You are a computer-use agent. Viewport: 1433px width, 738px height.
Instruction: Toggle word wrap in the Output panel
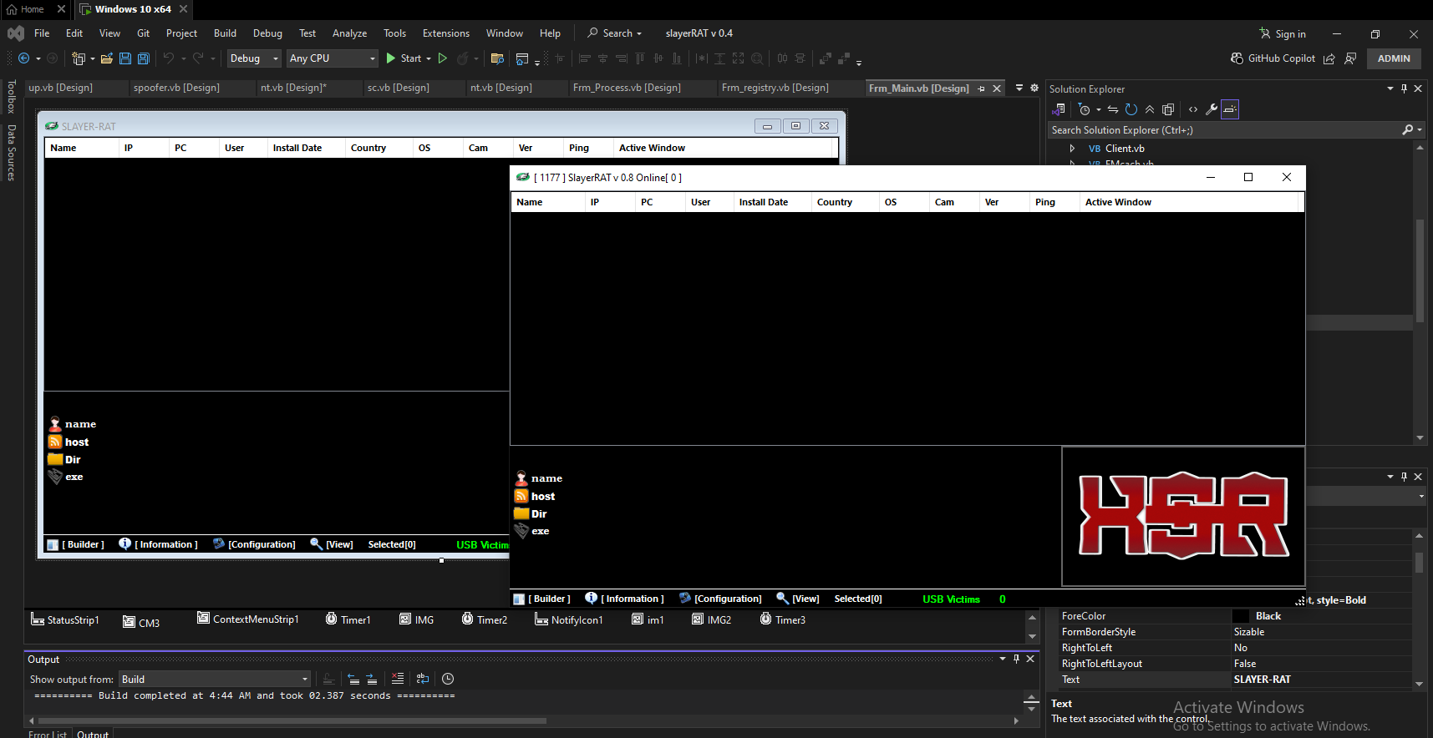click(423, 679)
